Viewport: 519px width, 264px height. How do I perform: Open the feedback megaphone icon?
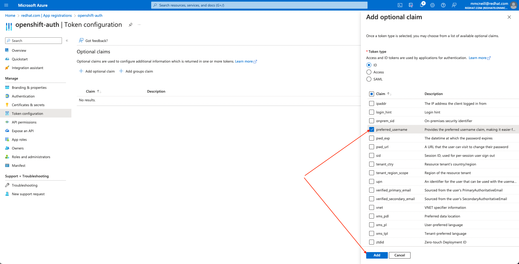coord(454,5)
